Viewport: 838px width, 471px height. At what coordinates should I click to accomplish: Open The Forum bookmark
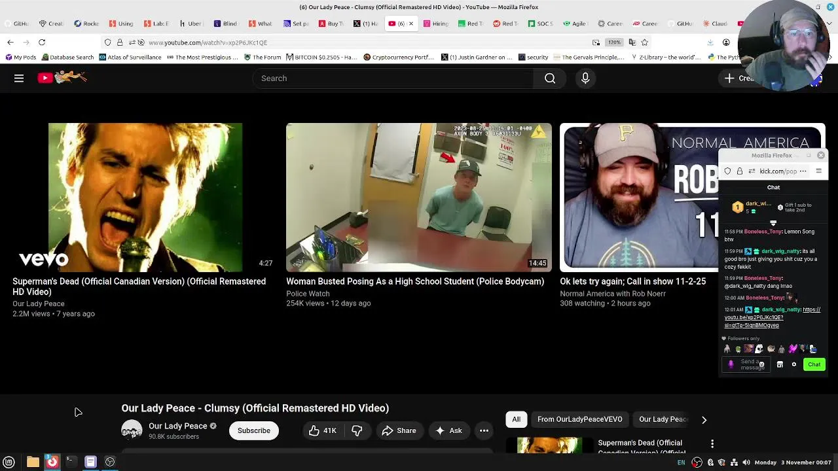tap(263, 58)
